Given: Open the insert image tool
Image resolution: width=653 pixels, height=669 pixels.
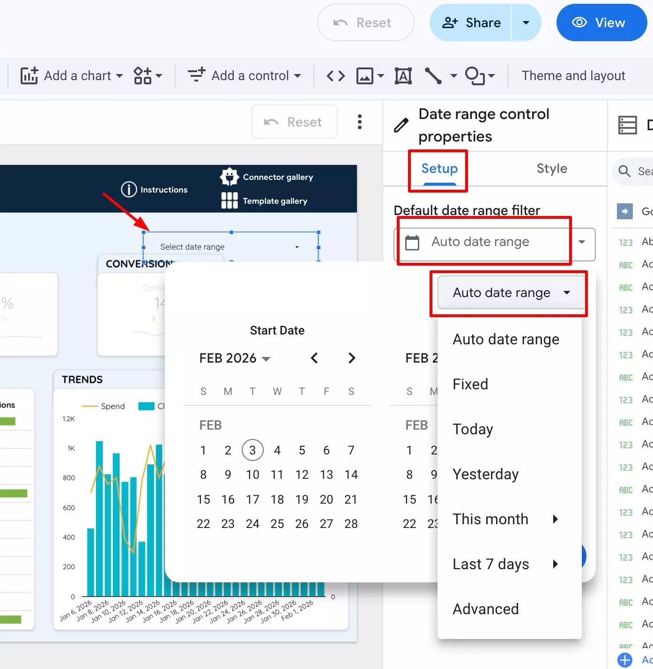Looking at the screenshot, I should 365,76.
